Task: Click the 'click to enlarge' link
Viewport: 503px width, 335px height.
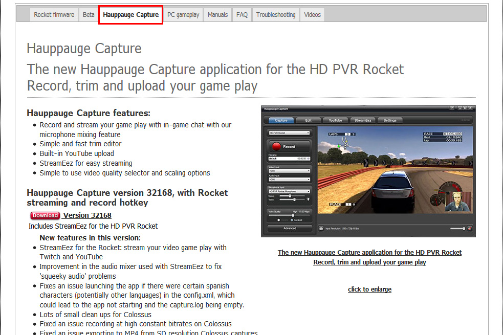Action: point(369,289)
